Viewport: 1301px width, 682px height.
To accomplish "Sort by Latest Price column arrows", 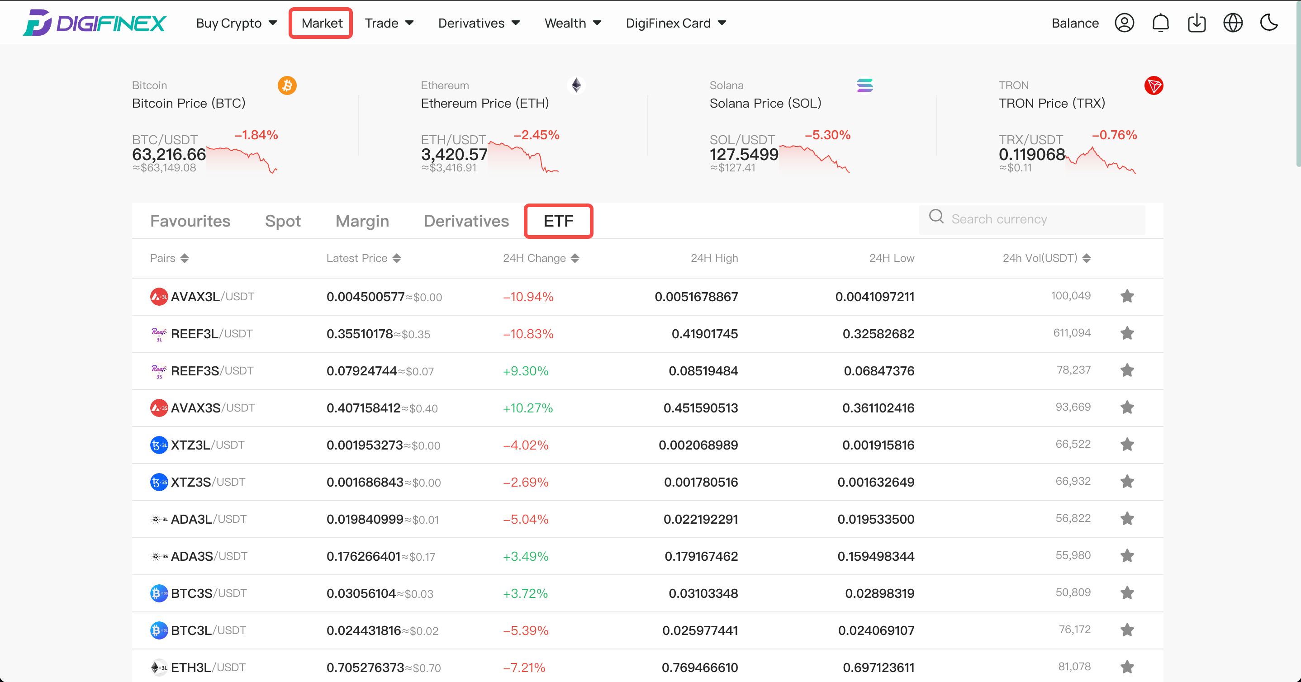I will [396, 258].
